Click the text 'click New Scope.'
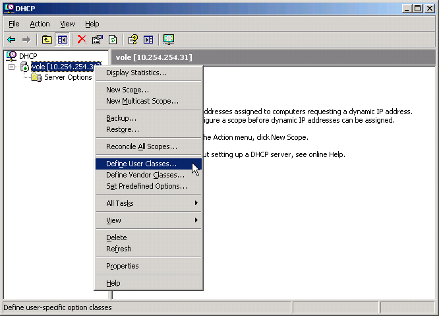 283,137
